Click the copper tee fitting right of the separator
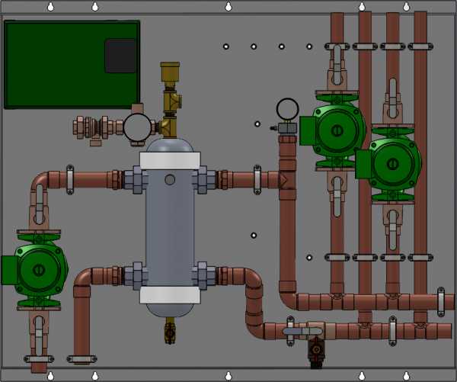Screen dimensions: 457x382 point(287,181)
